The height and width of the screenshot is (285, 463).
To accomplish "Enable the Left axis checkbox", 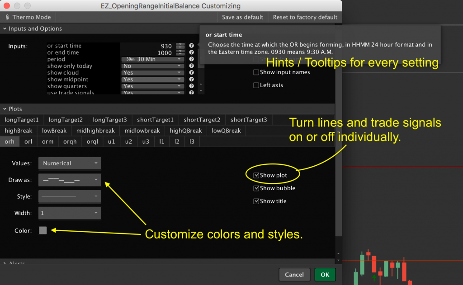I will (256, 85).
